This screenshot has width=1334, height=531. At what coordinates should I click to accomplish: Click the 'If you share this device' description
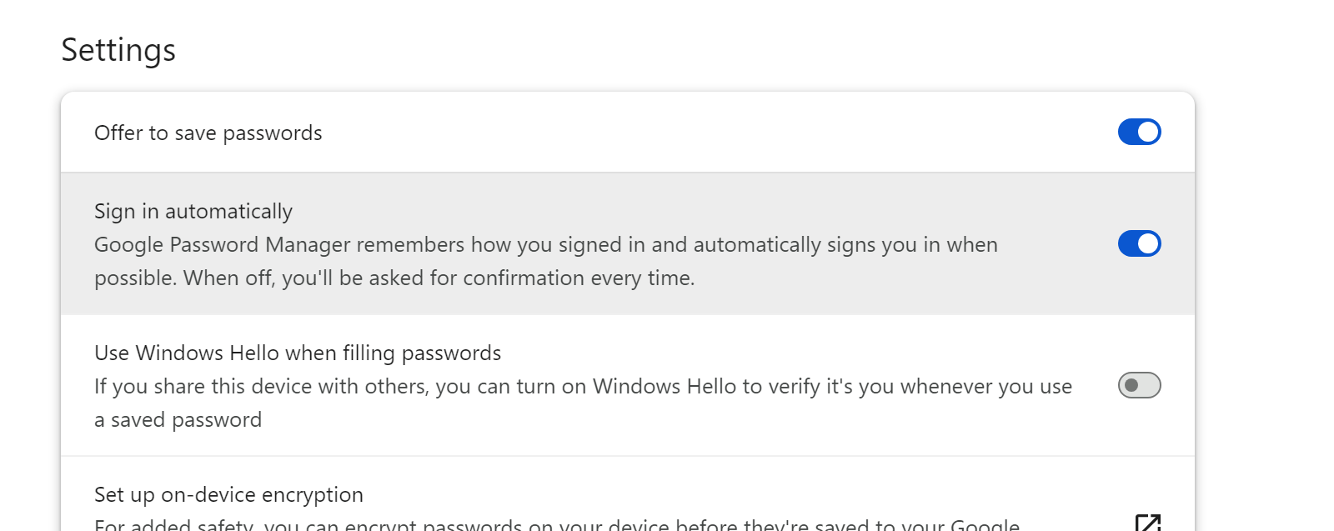point(583,387)
